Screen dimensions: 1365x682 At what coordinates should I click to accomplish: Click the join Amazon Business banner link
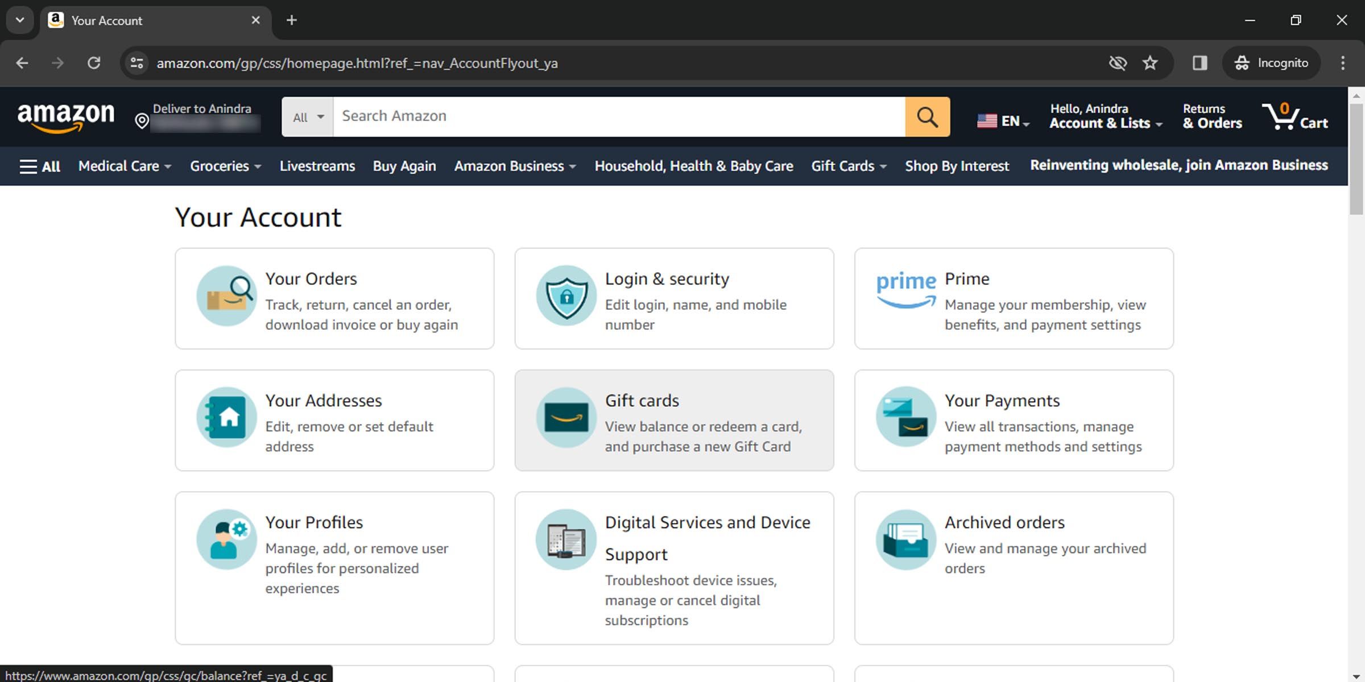pyautogui.click(x=1178, y=165)
